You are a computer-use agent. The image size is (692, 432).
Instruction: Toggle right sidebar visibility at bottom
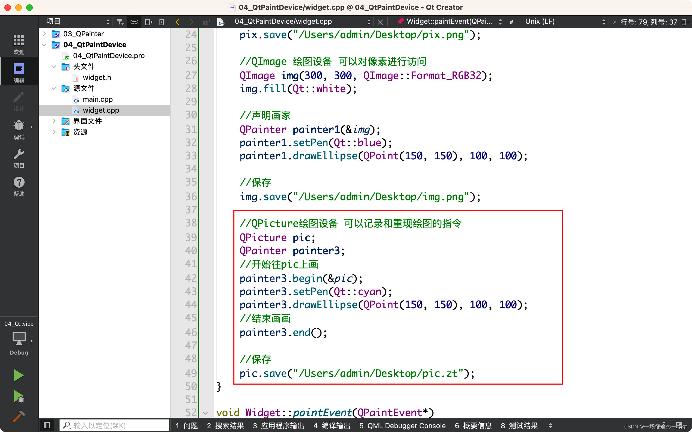coord(679,425)
